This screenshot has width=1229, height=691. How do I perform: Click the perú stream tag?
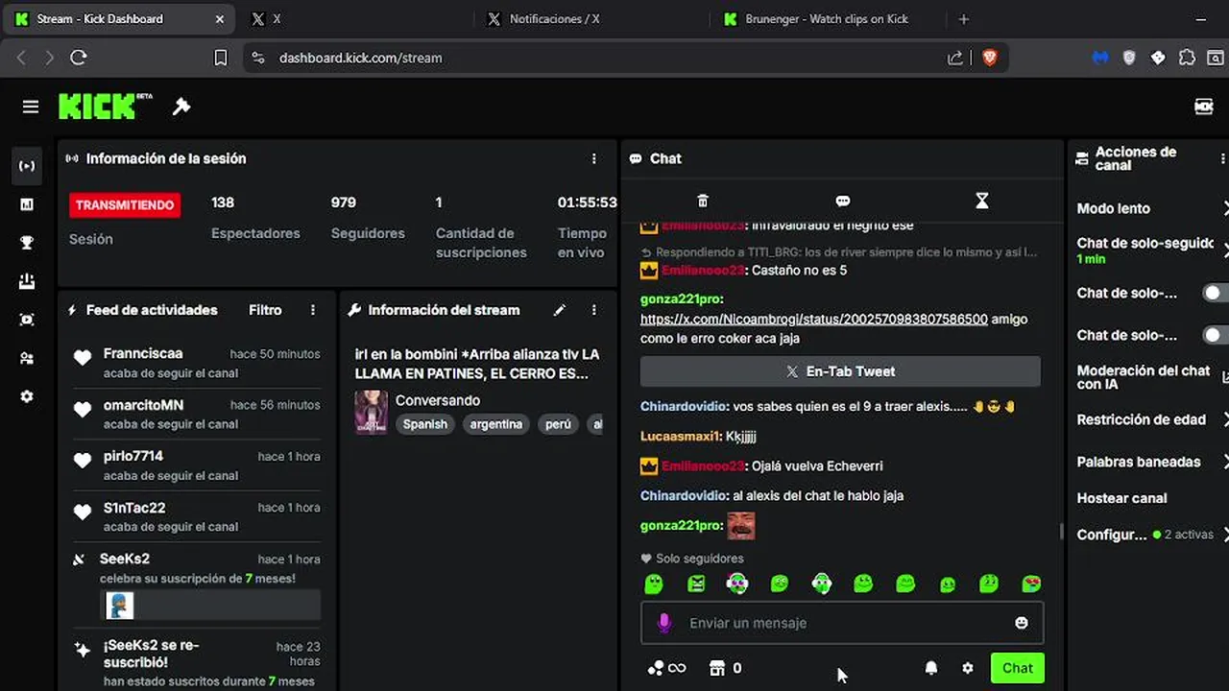[558, 424]
